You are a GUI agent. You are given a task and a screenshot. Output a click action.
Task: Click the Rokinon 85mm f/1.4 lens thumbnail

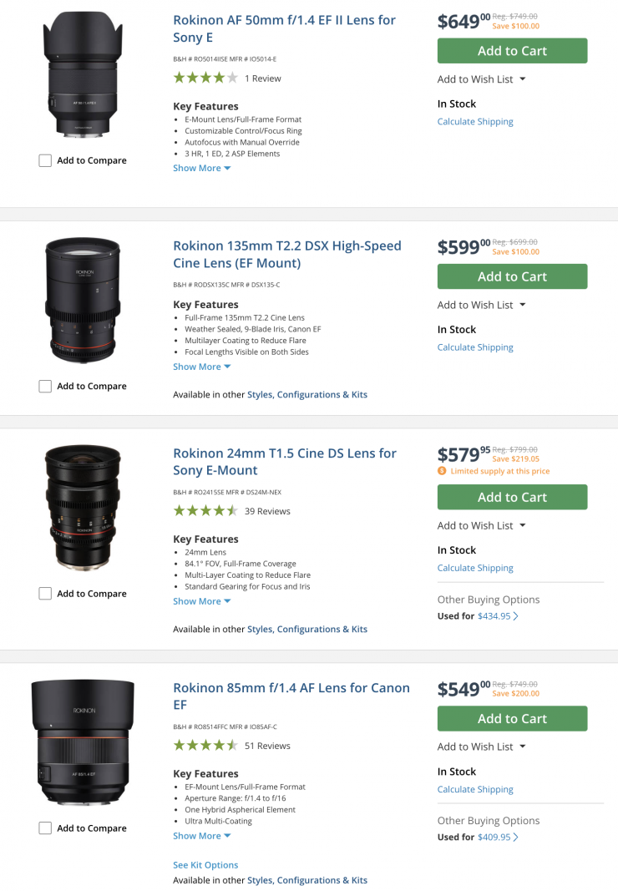tap(83, 743)
